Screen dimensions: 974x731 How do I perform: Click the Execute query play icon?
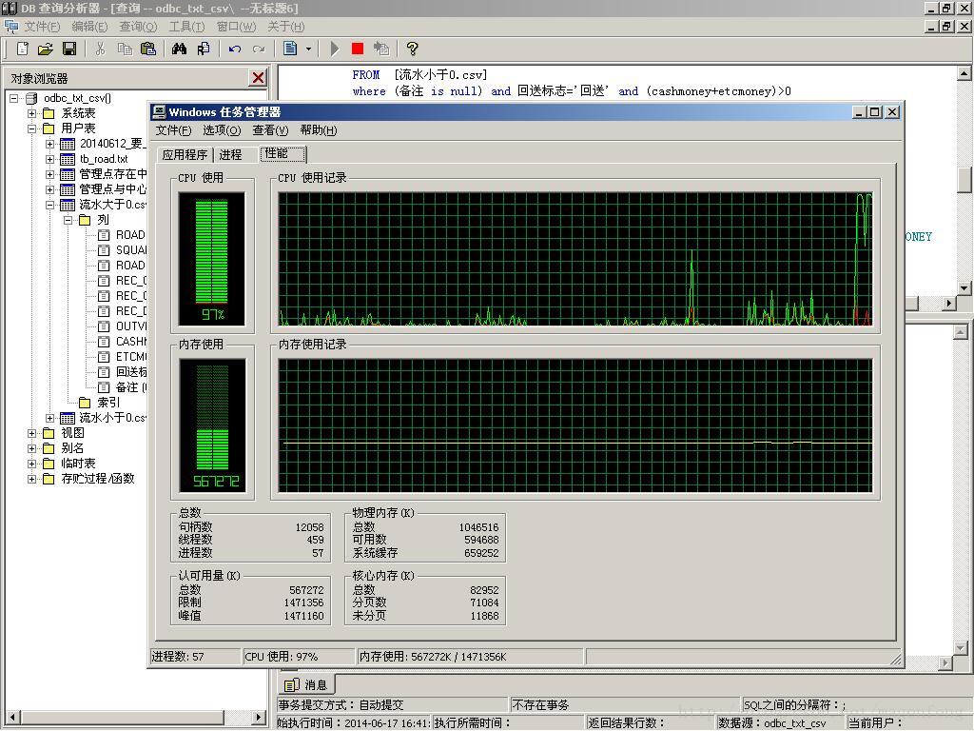click(x=334, y=49)
